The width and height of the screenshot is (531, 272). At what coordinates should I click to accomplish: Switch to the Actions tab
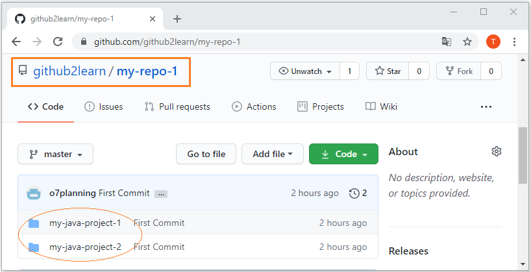(x=254, y=107)
